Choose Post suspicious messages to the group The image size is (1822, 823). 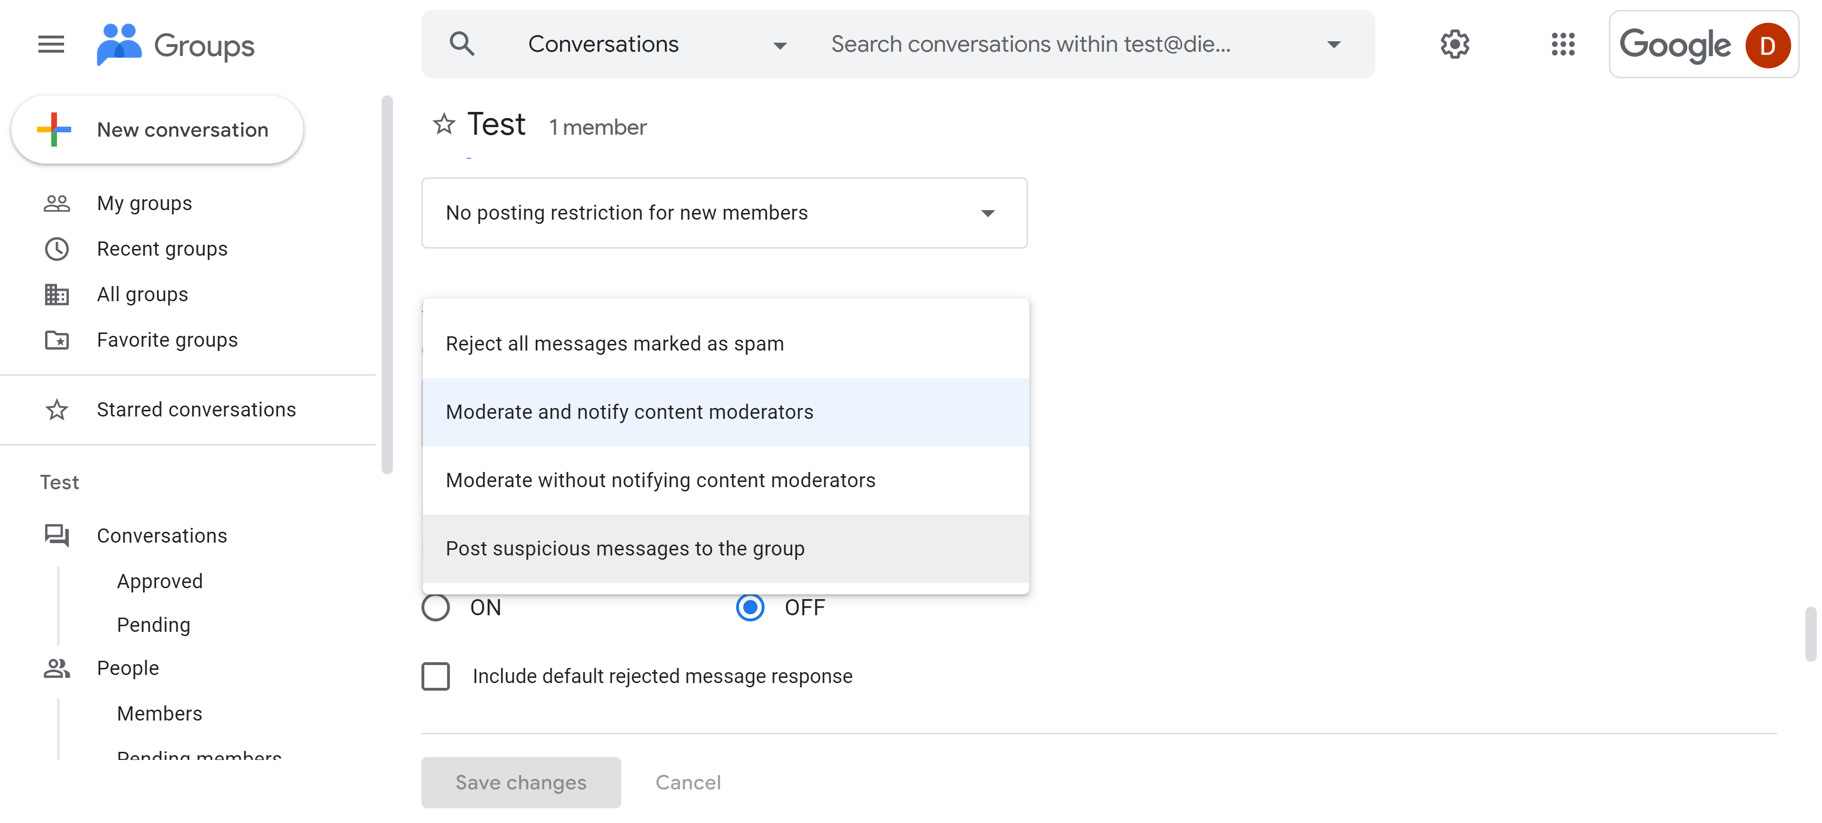[625, 549]
